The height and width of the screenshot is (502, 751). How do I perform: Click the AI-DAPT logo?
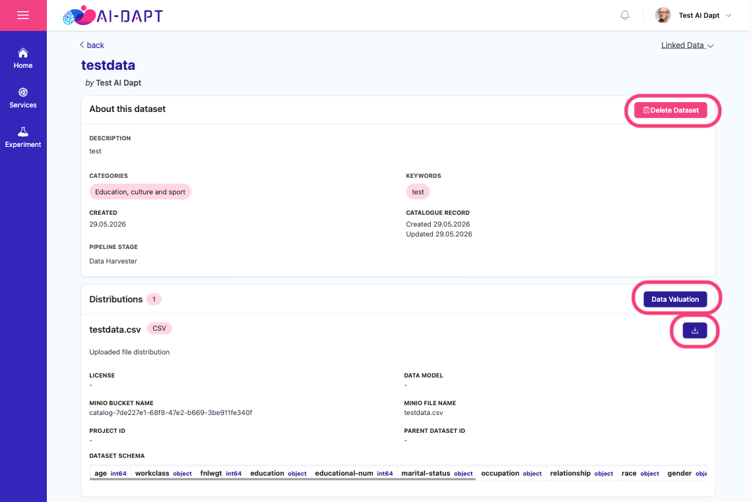(113, 16)
